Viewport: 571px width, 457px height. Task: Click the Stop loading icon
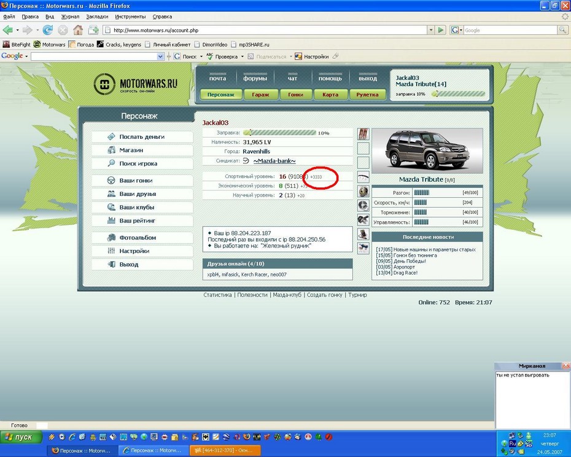tap(63, 30)
